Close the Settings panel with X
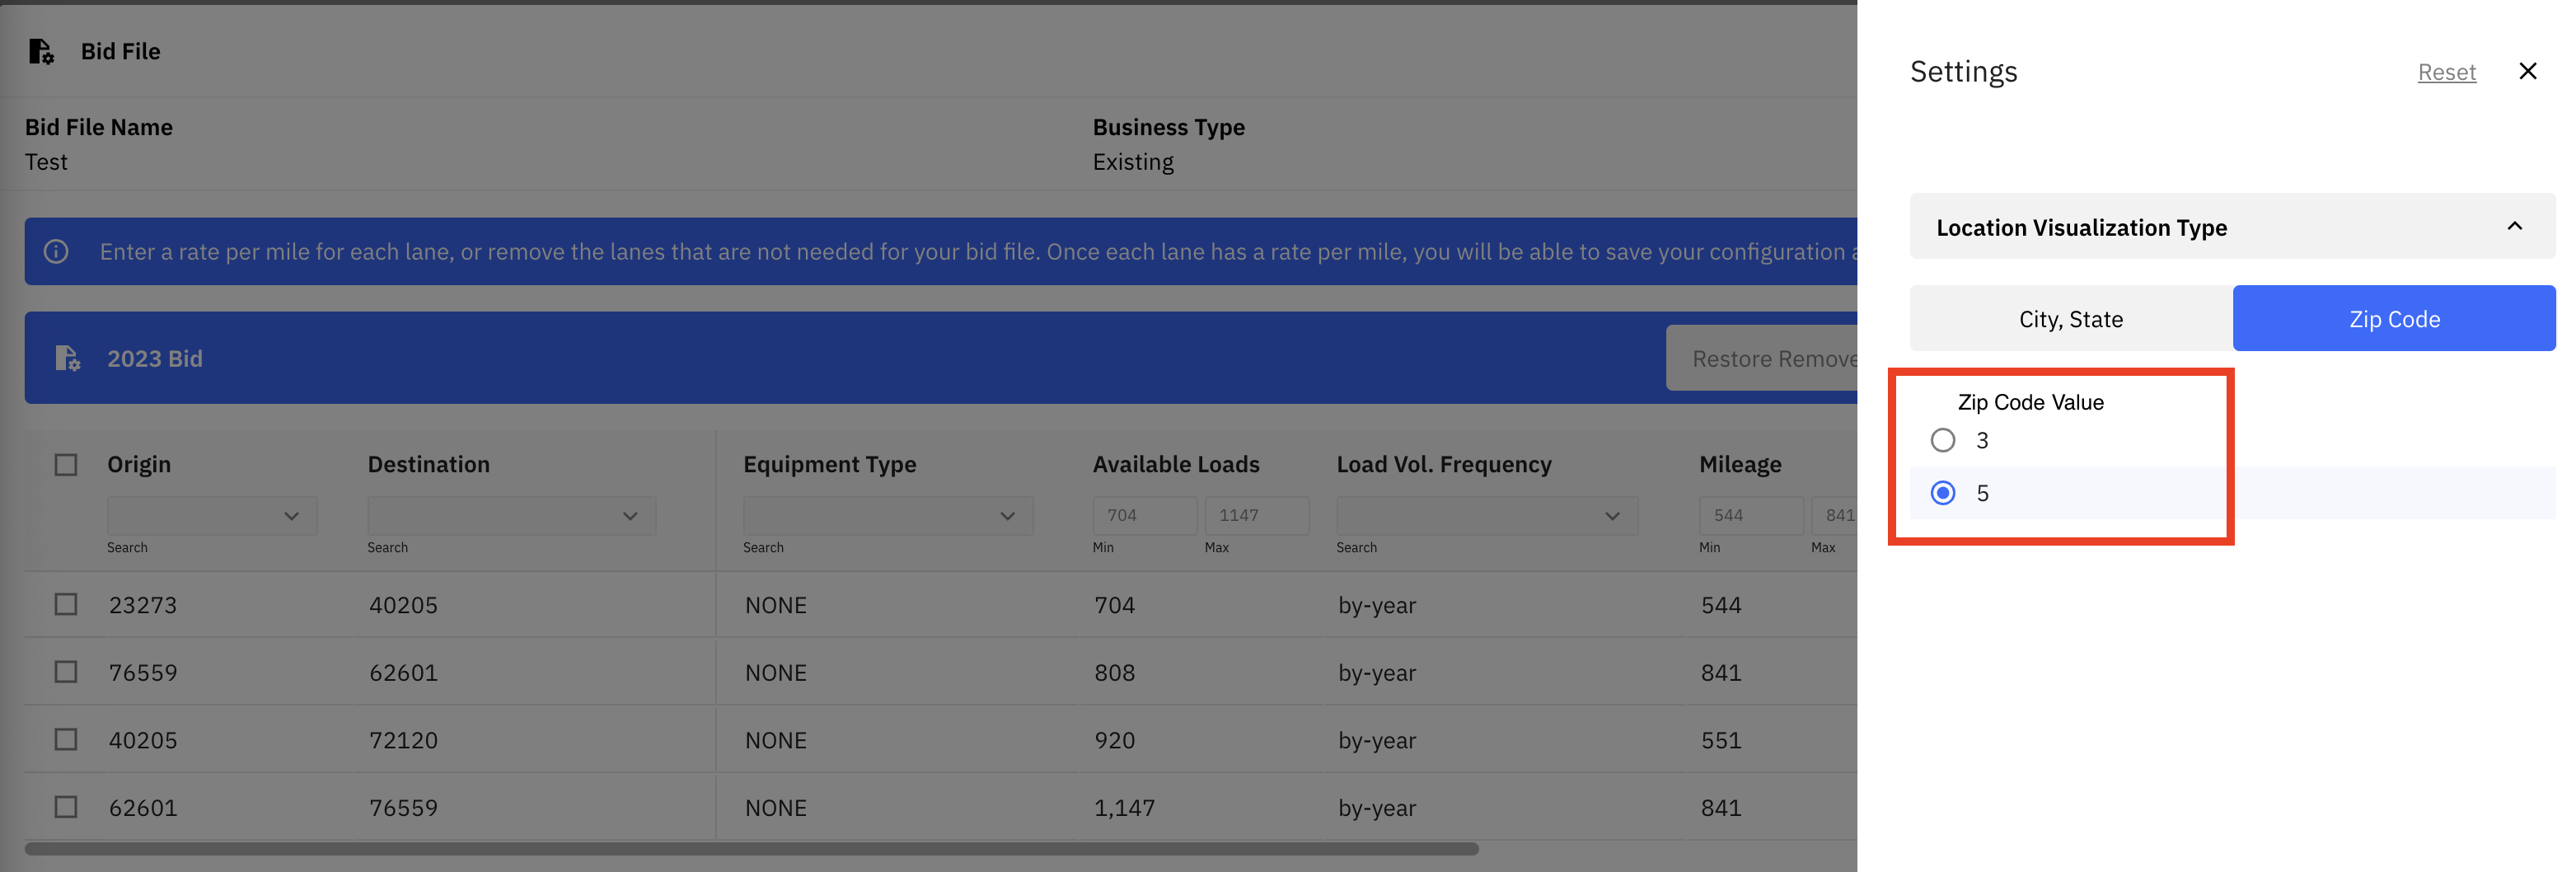 click(x=2527, y=71)
